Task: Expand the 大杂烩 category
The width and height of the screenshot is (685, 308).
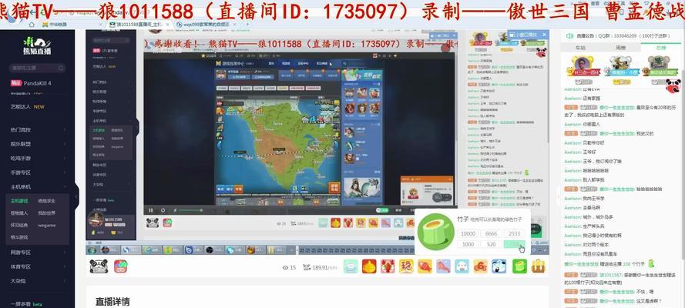Action: point(38,281)
